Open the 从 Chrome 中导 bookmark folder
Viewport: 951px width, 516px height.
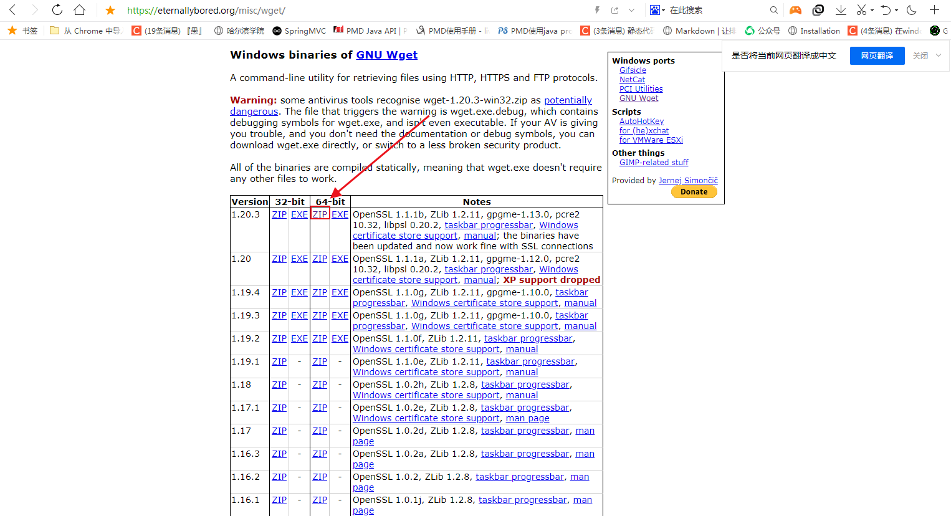pyautogui.click(x=85, y=31)
